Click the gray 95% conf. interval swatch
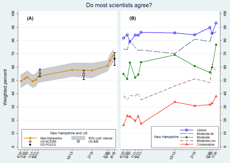The width and height of the screenshot is (230, 163). coord(78,138)
